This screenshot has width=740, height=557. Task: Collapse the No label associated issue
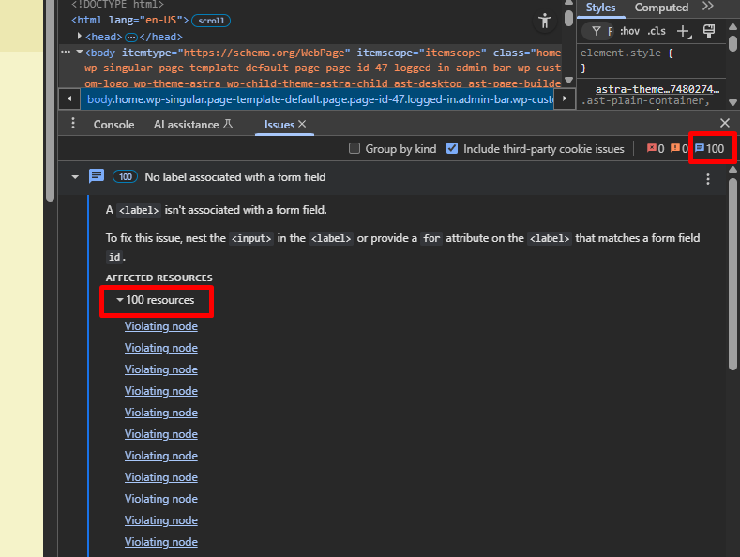coord(75,177)
